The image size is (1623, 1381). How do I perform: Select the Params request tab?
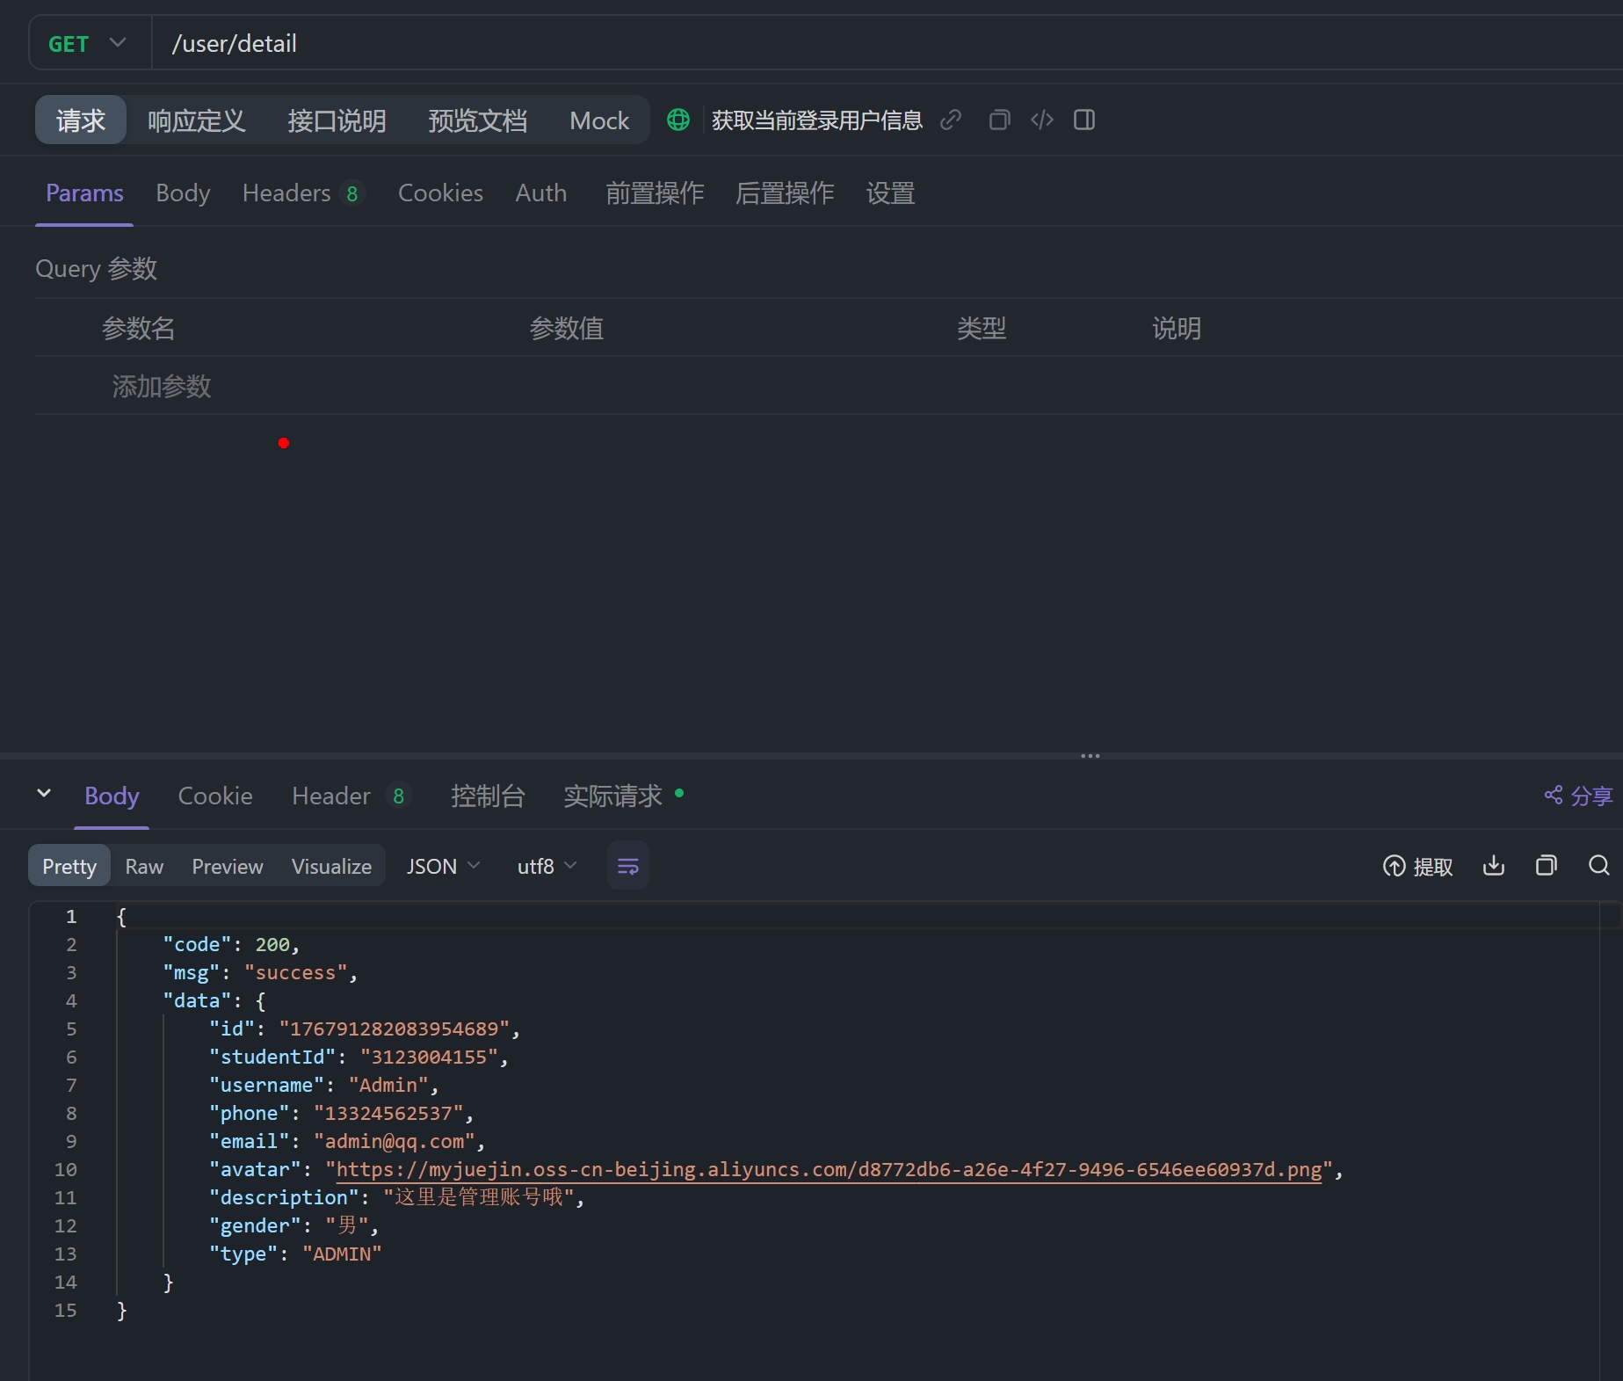(x=84, y=193)
